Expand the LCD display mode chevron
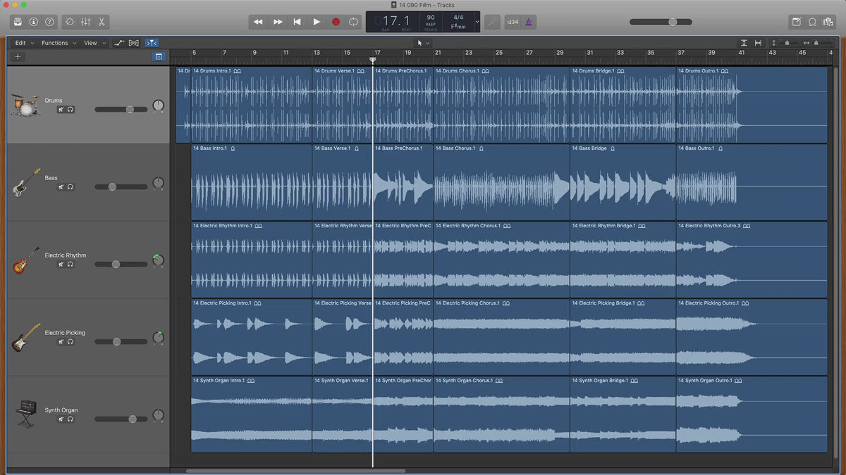This screenshot has width=846, height=475. [x=477, y=22]
